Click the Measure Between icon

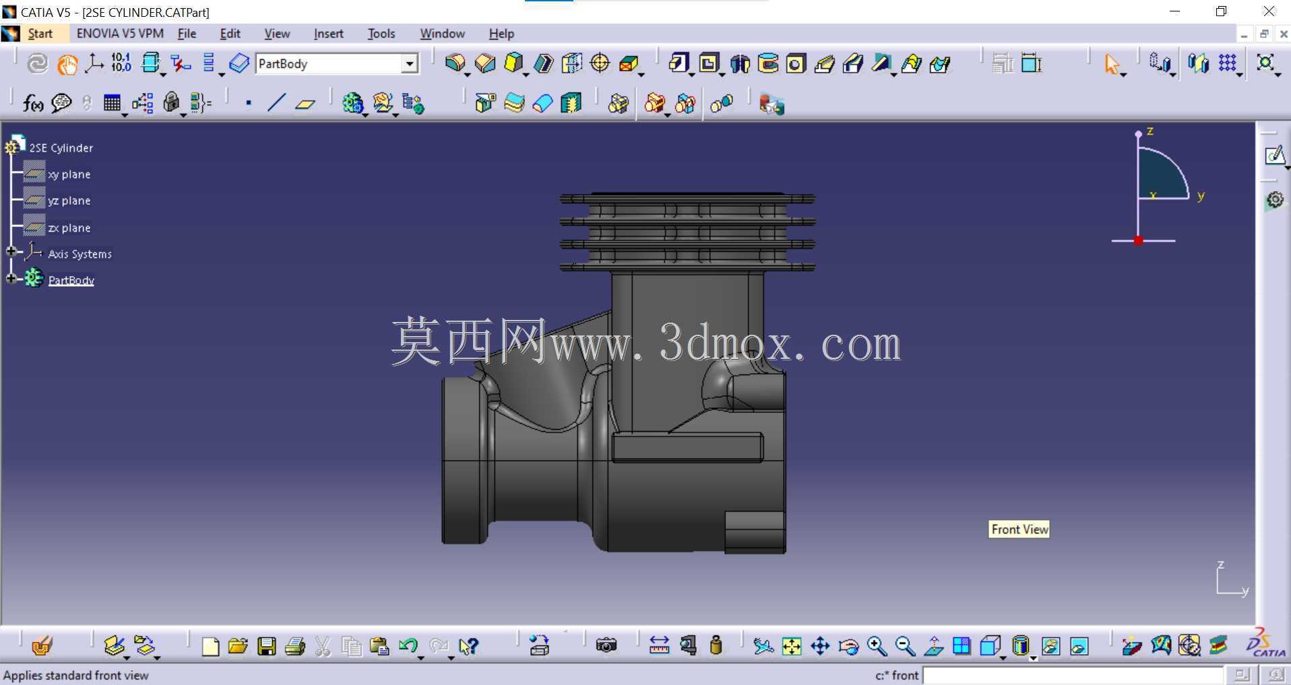[x=659, y=645]
